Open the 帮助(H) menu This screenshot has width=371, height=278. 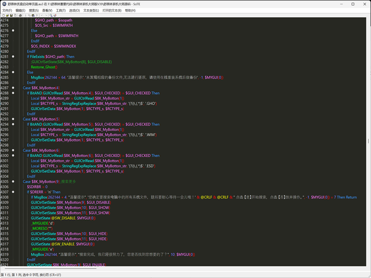(x=130, y=10)
